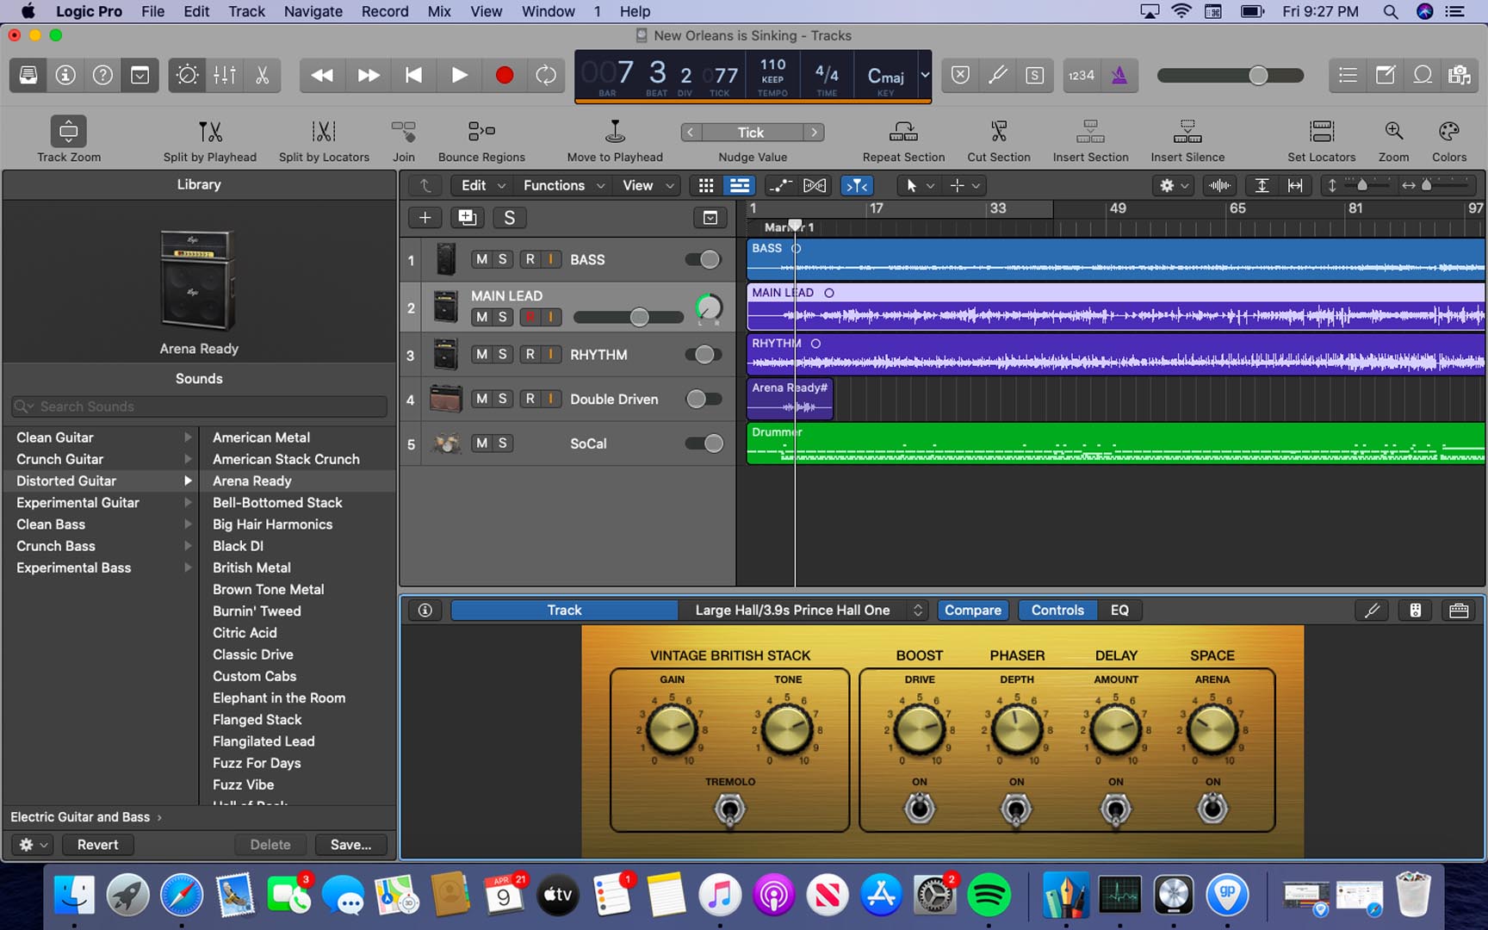Start recording with the Record button
1488x930 pixels.
coord(505,75)
